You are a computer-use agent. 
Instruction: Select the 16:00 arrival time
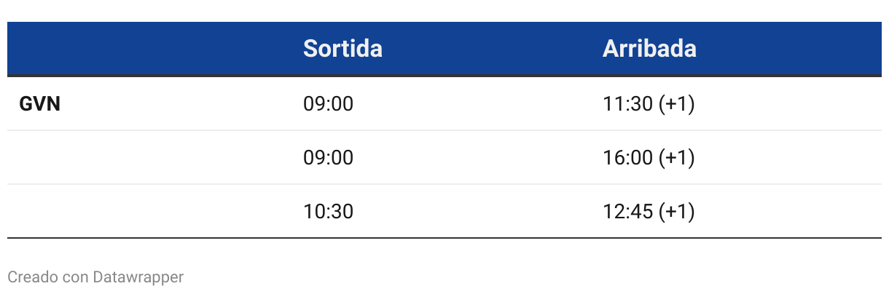[627, 158]
